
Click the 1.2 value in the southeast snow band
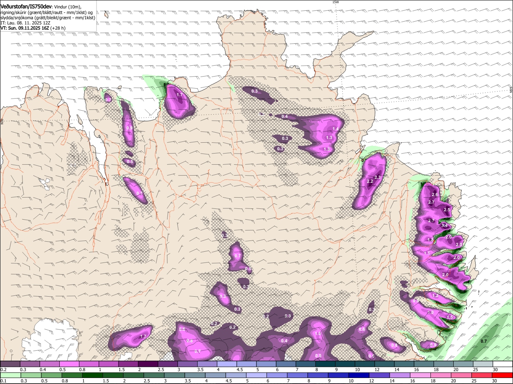435,295
